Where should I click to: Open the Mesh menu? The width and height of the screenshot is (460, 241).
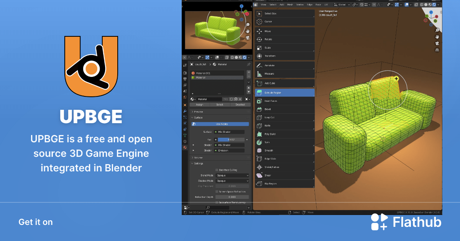(x=290, y=5)
